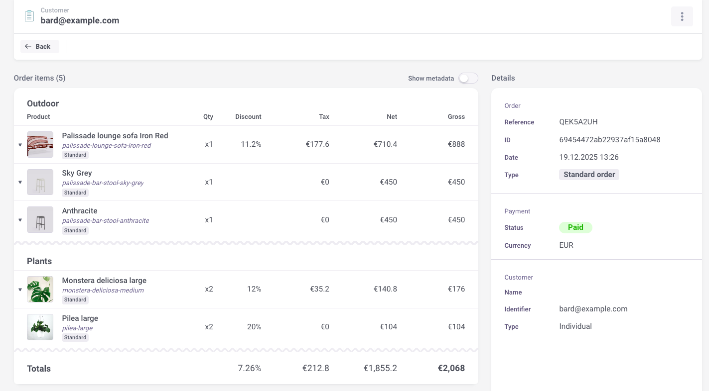Click the Monstera deliciosa thumbnail
709x391 pixels.
coord(40,289)
